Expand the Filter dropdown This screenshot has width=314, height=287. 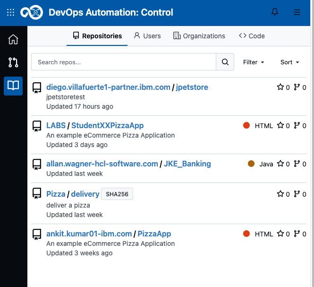tap(254, 62)
